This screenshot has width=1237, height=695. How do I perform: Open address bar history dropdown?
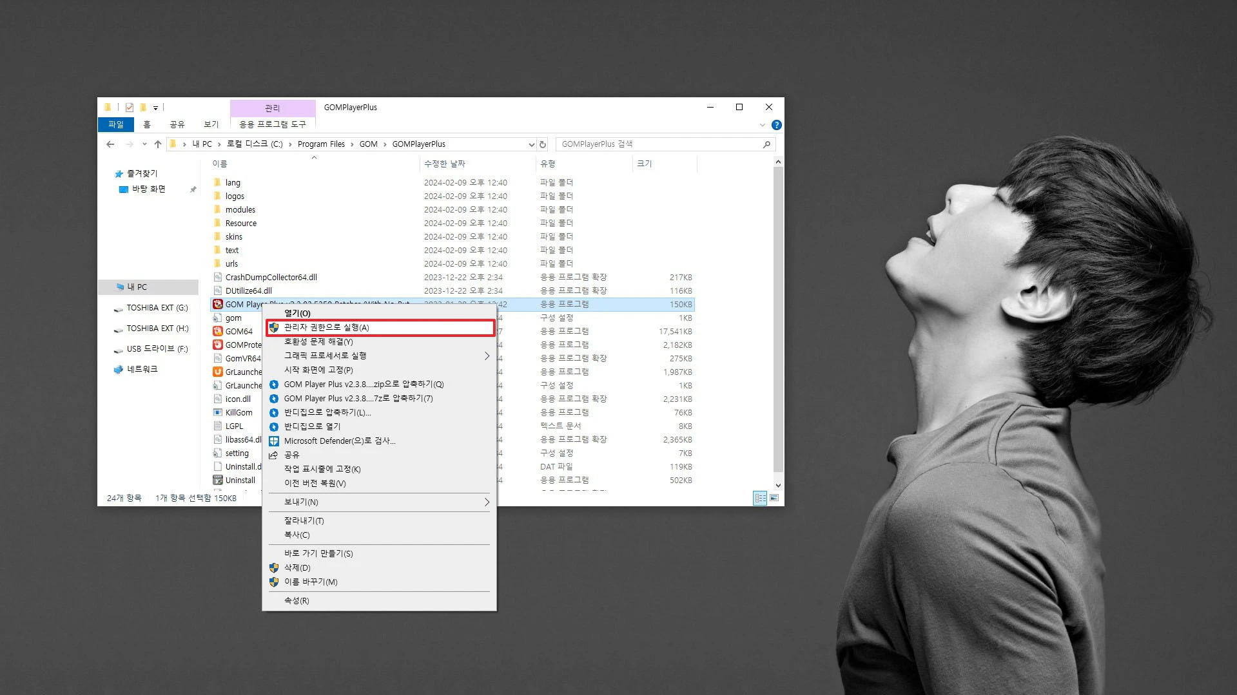[531, 144]
